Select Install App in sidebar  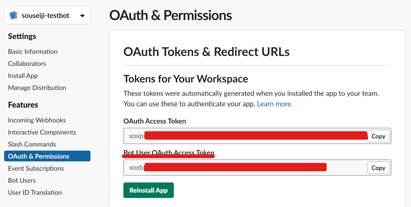[23, 76]
